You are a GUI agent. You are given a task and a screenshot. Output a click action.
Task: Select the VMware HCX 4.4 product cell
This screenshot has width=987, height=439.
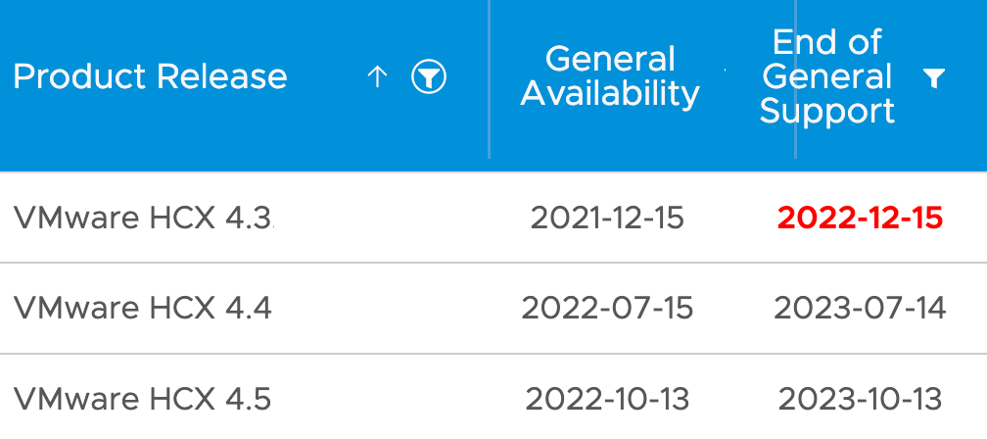coord(143,309)
